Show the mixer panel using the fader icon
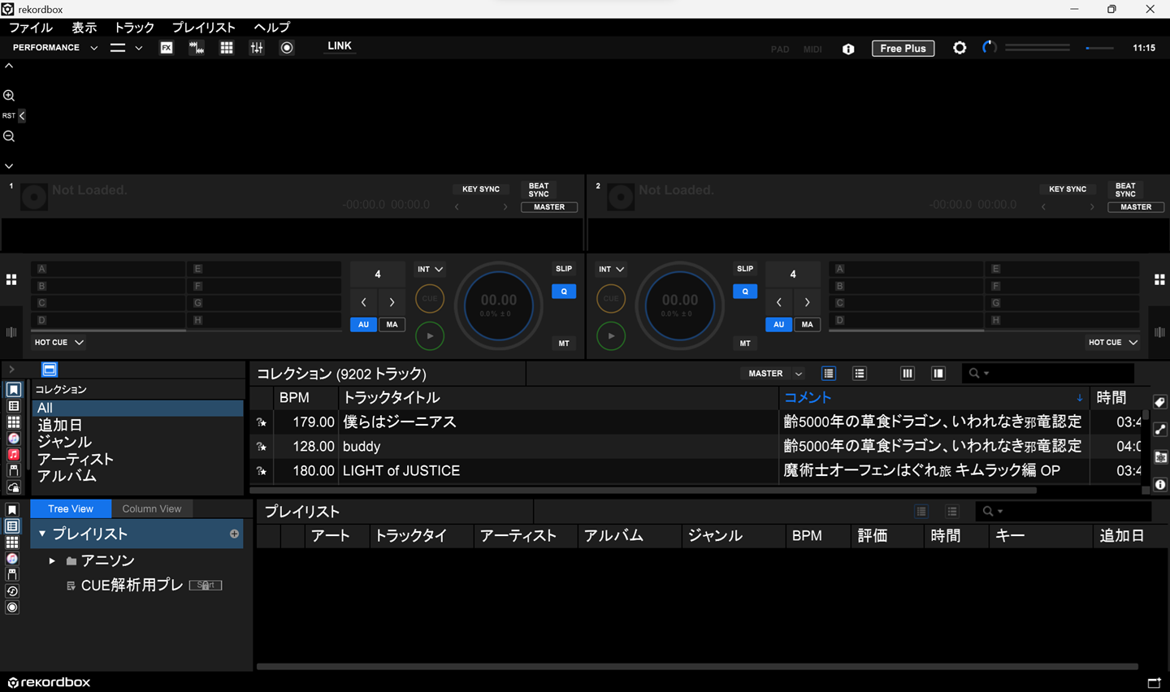1170x692 pixels. pos(257,48)
